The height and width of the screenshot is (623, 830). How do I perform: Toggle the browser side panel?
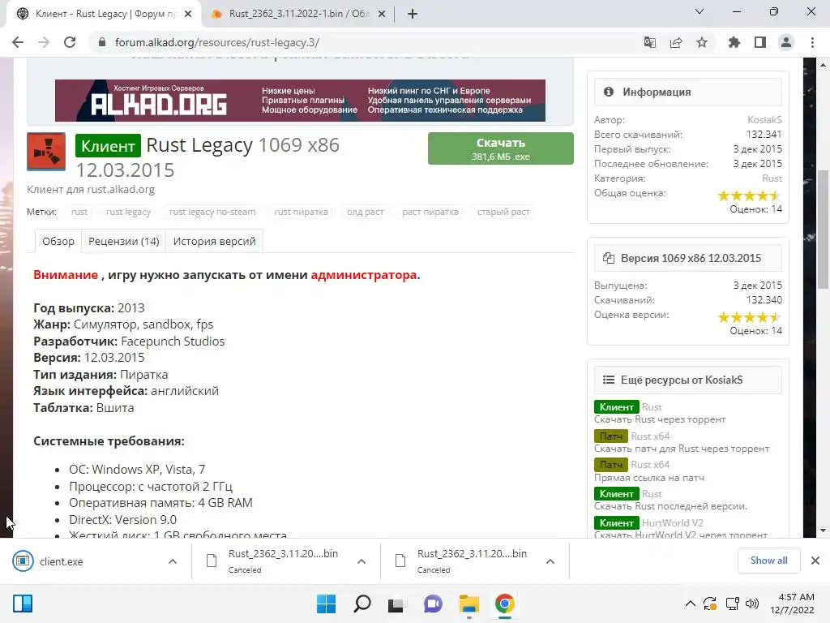pyautogui.click(x=760, y=42)
